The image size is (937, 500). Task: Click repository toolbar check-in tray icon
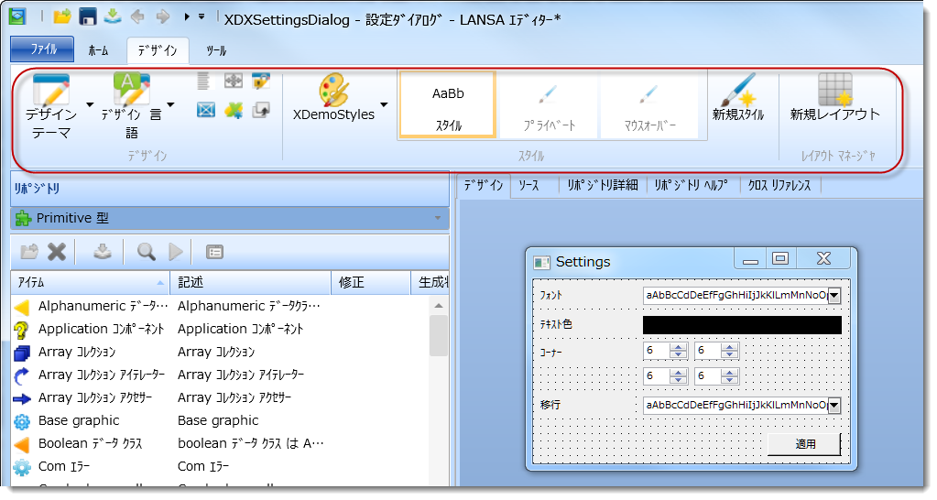click(103, 252)
